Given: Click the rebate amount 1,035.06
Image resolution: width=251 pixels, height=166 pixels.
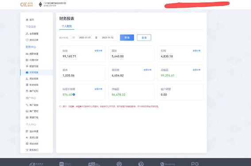Looking at the screenshot, I should [x=69, y=75].
